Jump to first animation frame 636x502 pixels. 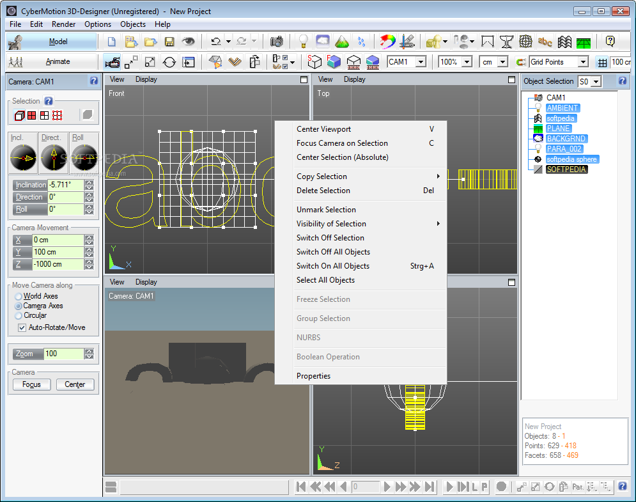301,486
